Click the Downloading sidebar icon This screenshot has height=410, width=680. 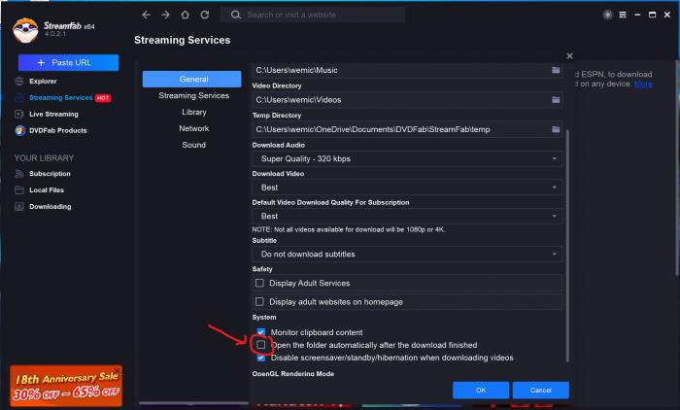[19, 207]
